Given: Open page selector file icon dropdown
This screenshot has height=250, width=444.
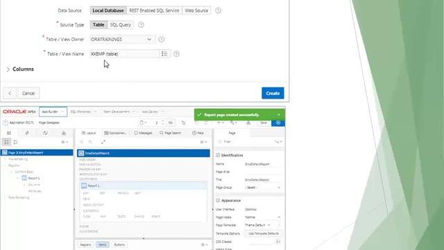Looking at the screenshot, I should click(x=143, y=123).
